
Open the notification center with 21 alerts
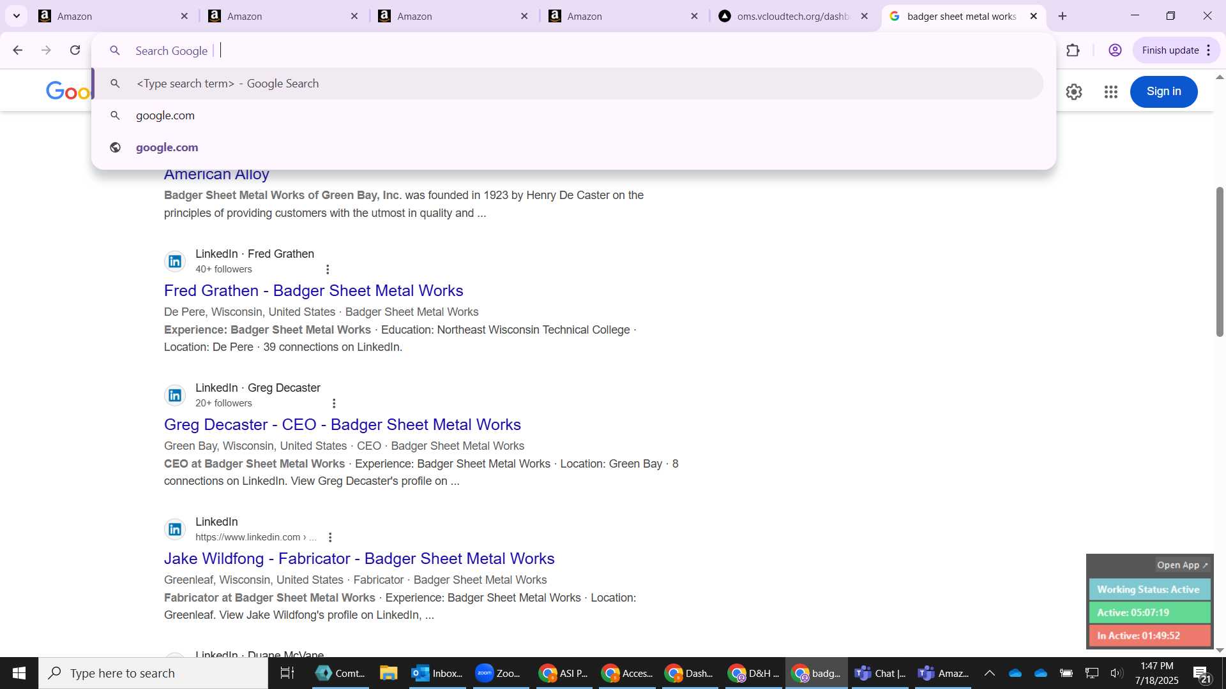[1202, 673]
